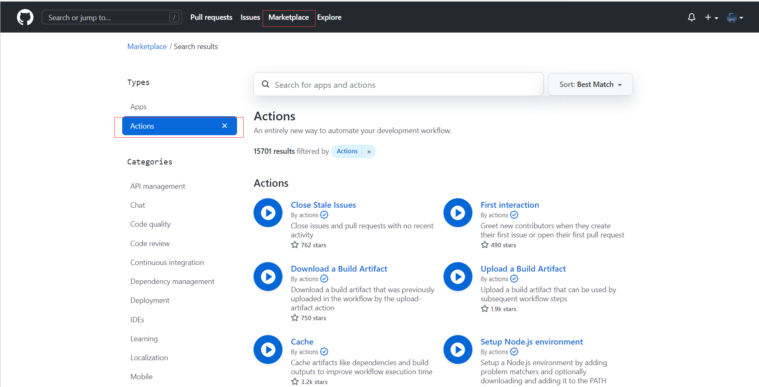Screen dimensions: 759x387
Task: Choose the Deployment category
Action: (x=150, y=300)
